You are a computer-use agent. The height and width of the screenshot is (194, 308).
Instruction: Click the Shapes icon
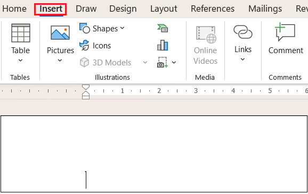click(85, 28)
